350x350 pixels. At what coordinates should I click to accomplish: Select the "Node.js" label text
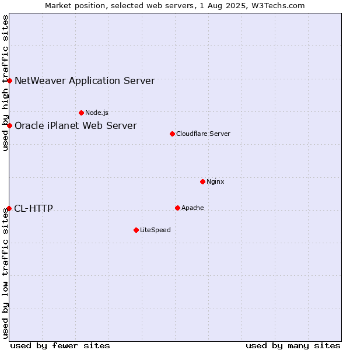pos(97,113)
